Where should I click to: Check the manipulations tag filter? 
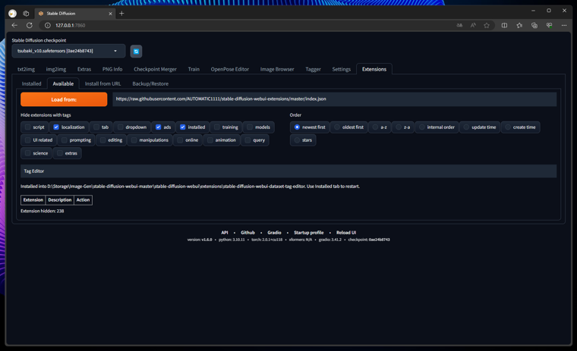click(x=134, y=140)
